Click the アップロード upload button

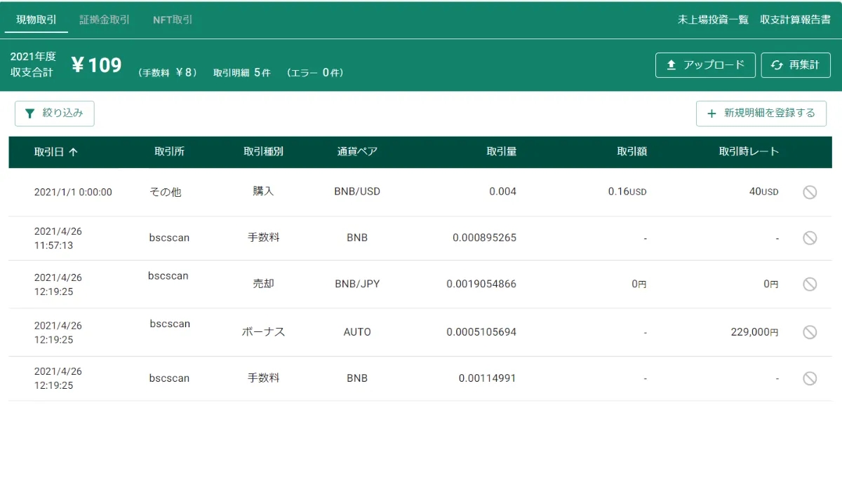(x=705, y=65)
